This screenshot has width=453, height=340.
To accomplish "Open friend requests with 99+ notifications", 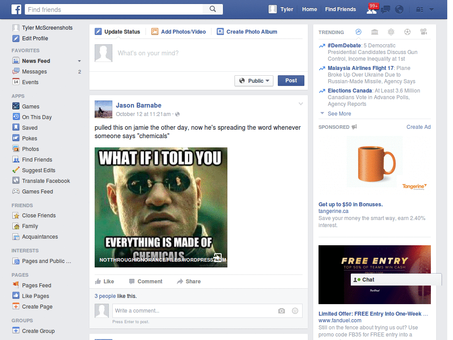I will pos(372,10).
